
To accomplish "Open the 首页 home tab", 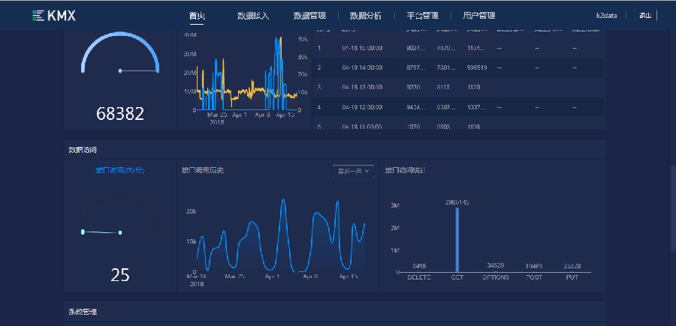I will [197, 16].
